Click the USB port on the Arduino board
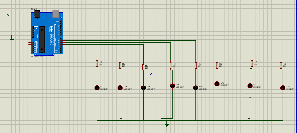 pos(56,14)
